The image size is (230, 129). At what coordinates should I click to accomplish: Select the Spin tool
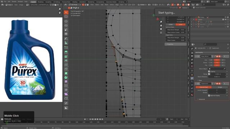[x=66, y=77]
